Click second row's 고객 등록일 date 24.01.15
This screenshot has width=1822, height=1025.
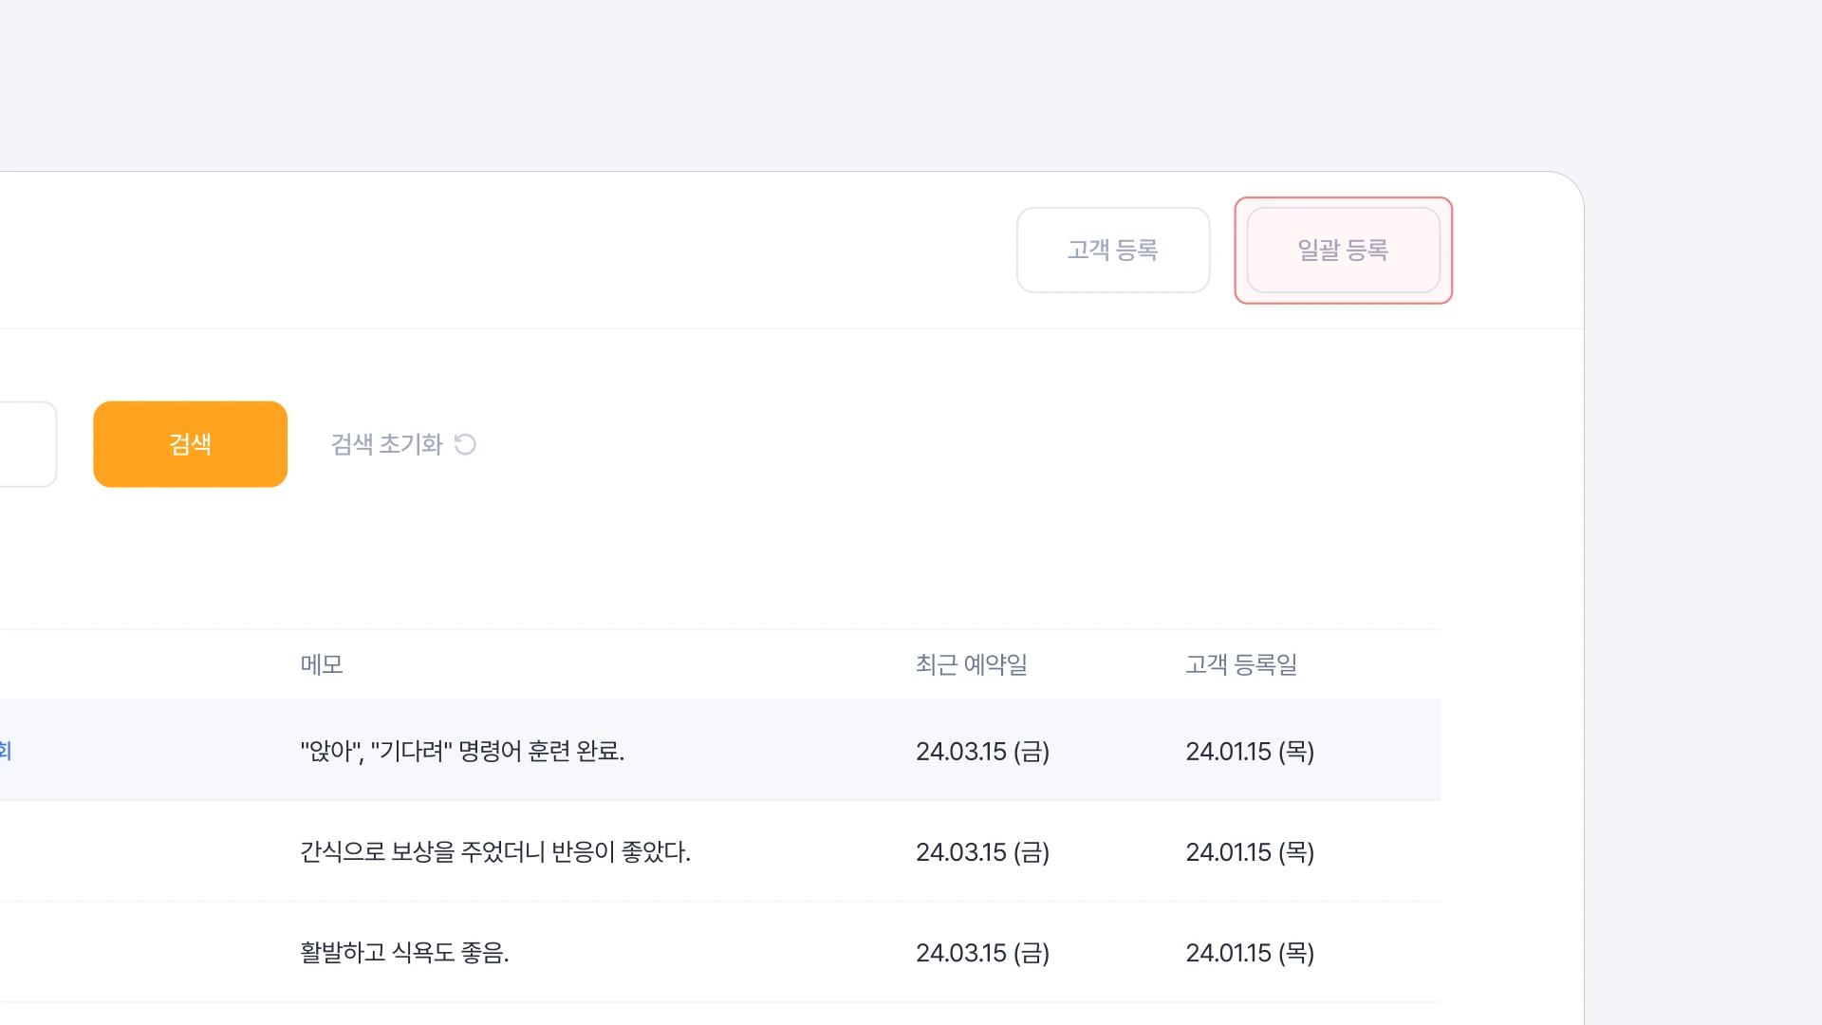point(1250,852)
